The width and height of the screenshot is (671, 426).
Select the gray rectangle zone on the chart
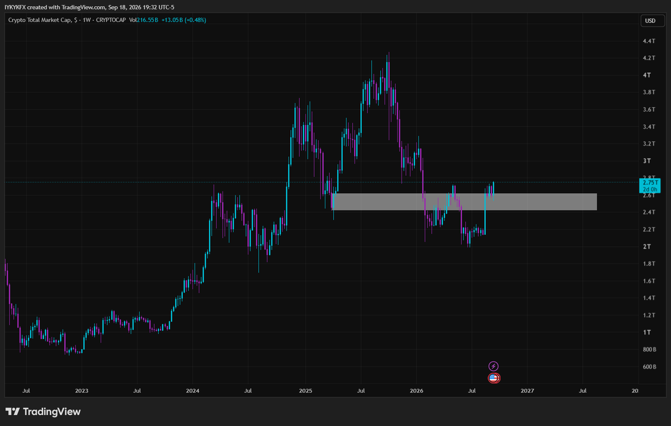(x=464, y=202)
